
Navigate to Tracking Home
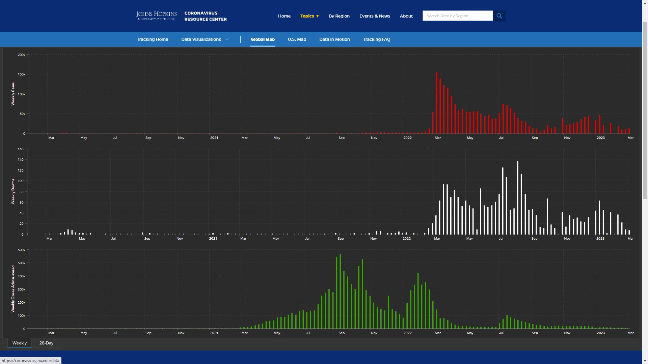click(x=152, y=39)
